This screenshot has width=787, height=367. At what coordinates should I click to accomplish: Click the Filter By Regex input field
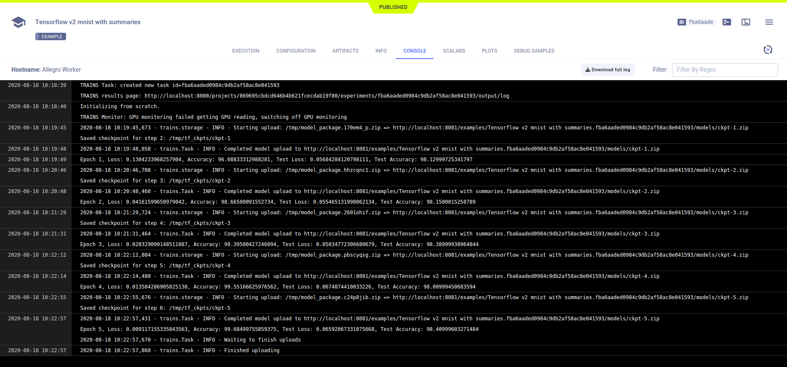click(724, 70)
